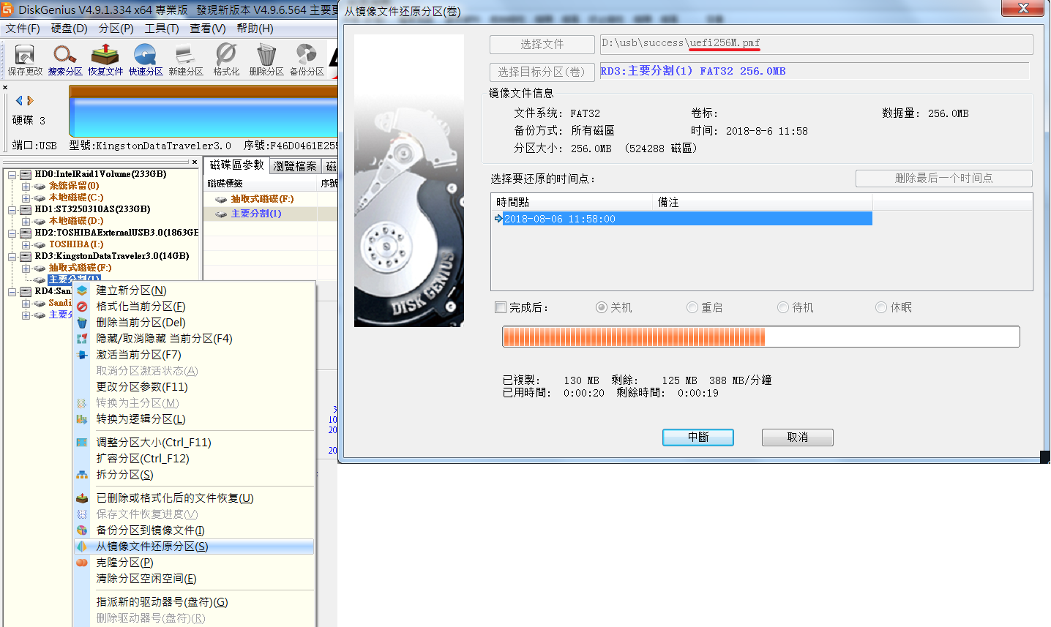Click the 删除分区 delete partition trash icon
1051x627 pixels.
coord(266,59)
